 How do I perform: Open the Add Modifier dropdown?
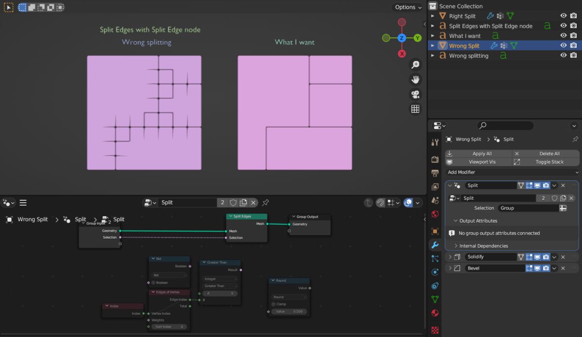[x=512, y=172]
